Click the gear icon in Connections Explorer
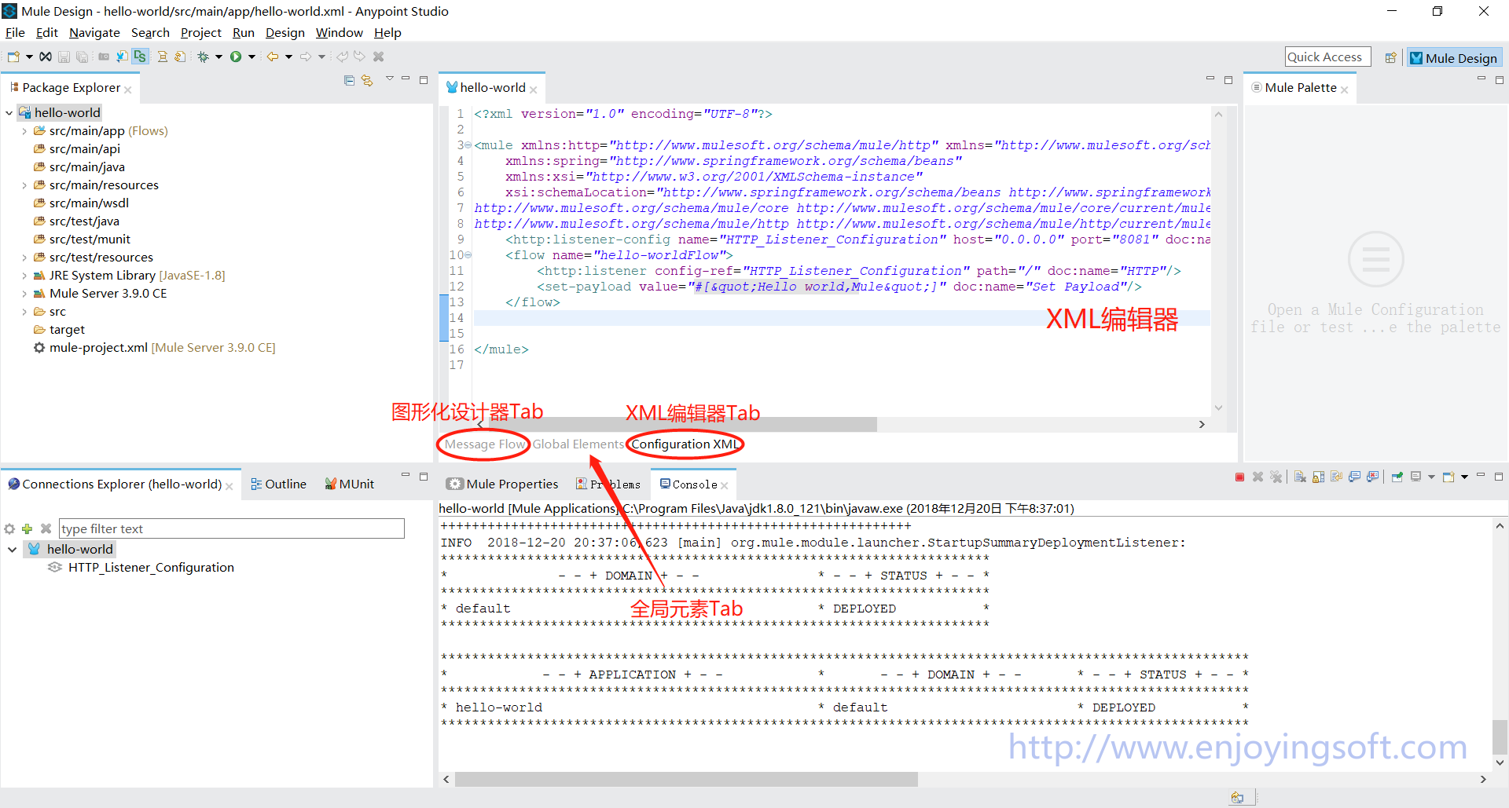The height and width of the screenshot is (808, 1509). tap(9, 528)
